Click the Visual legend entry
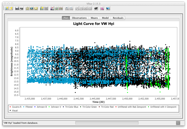187x129 pixels. [15, 110]
